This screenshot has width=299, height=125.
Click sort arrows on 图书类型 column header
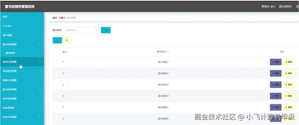pos(168,52)
